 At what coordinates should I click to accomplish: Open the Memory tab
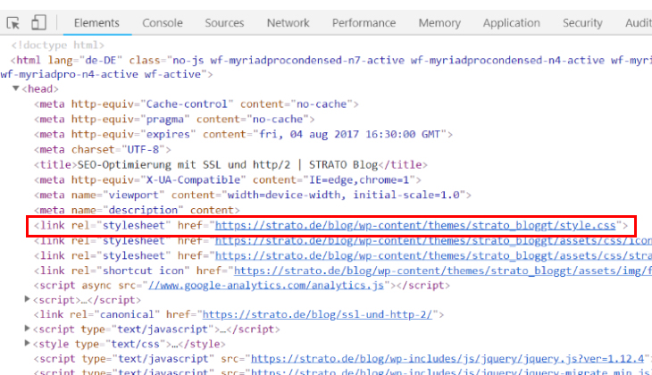click(439, 23)
